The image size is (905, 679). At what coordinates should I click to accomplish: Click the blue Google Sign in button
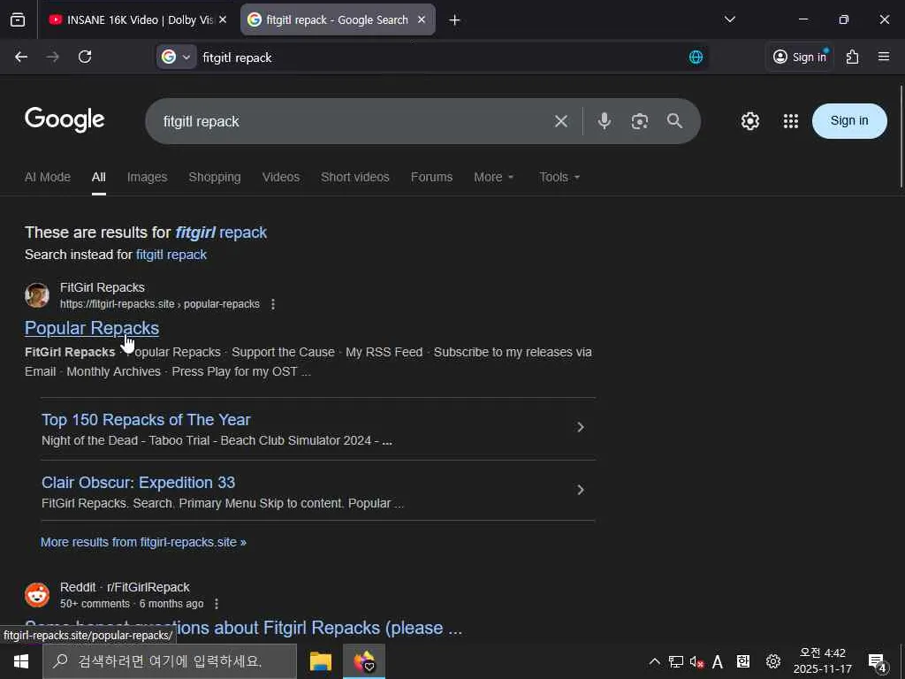(849, 120)
